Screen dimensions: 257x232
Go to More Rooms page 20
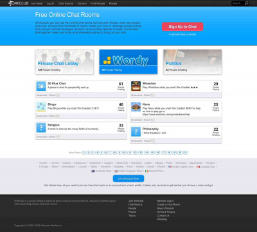coord(180,153)
